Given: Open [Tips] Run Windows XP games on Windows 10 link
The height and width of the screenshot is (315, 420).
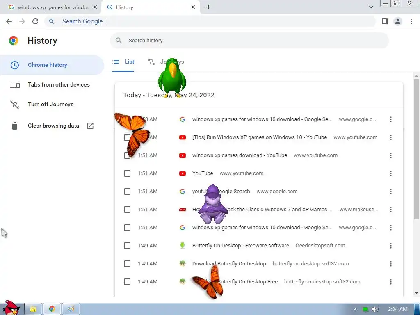Looking at the screenshot, I should [260, 137].
